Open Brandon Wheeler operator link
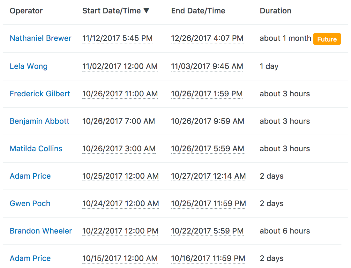351x268 pixels. coord(41,231)
